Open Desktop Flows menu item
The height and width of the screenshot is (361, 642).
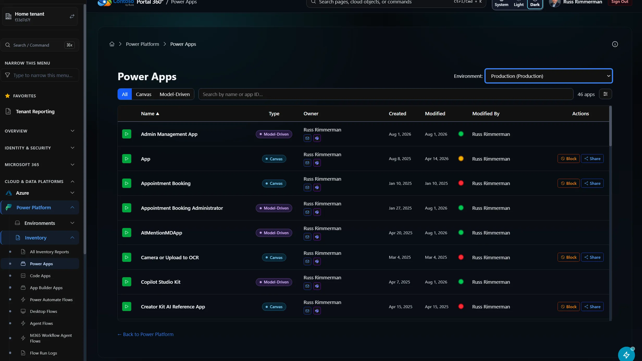tap(43, 311)
